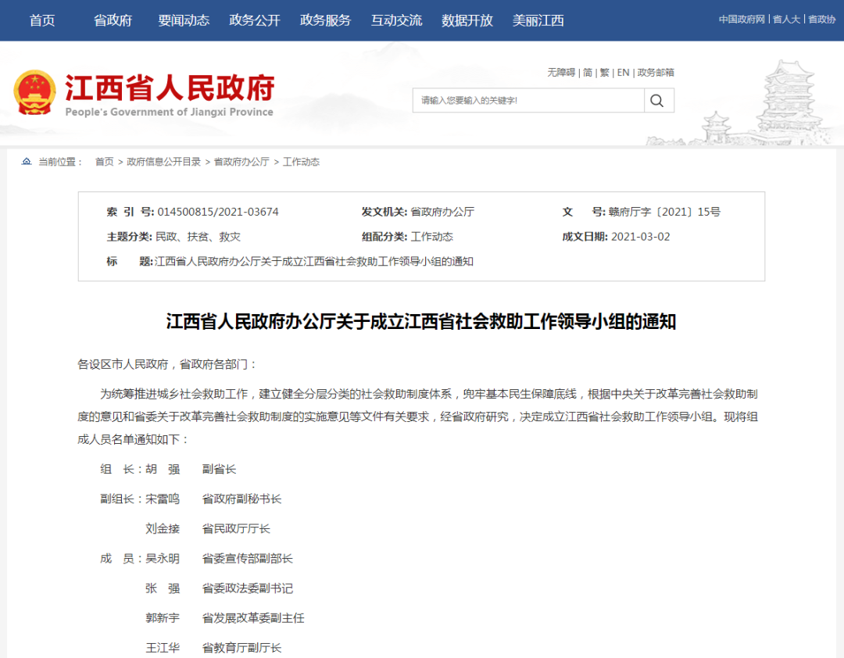Open the 美丽江西 section
Image resolution: width=844 pixels, height=658 pixels.
pyautogui.click(x=538, y=20)
